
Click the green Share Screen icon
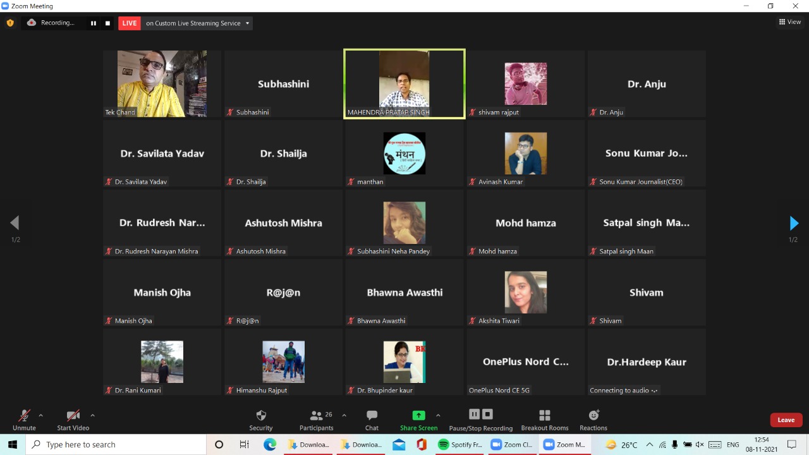click(418, 415)
